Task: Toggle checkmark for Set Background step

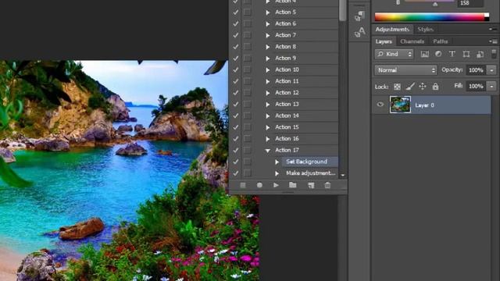Action: (236, 162)
